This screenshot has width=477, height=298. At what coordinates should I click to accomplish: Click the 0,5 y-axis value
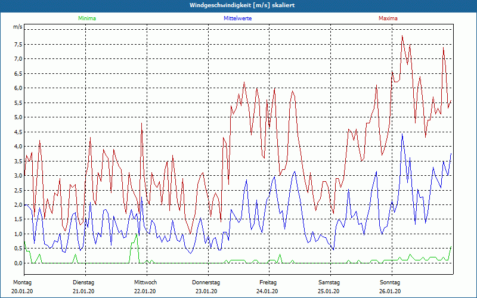coord(18,249)
